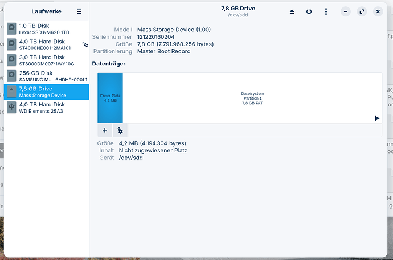This screenshot has width=393, height=260.
Task: Select the Samsung 256 GB disk entry
Action: pyautogui.click(x=46, y=76)
